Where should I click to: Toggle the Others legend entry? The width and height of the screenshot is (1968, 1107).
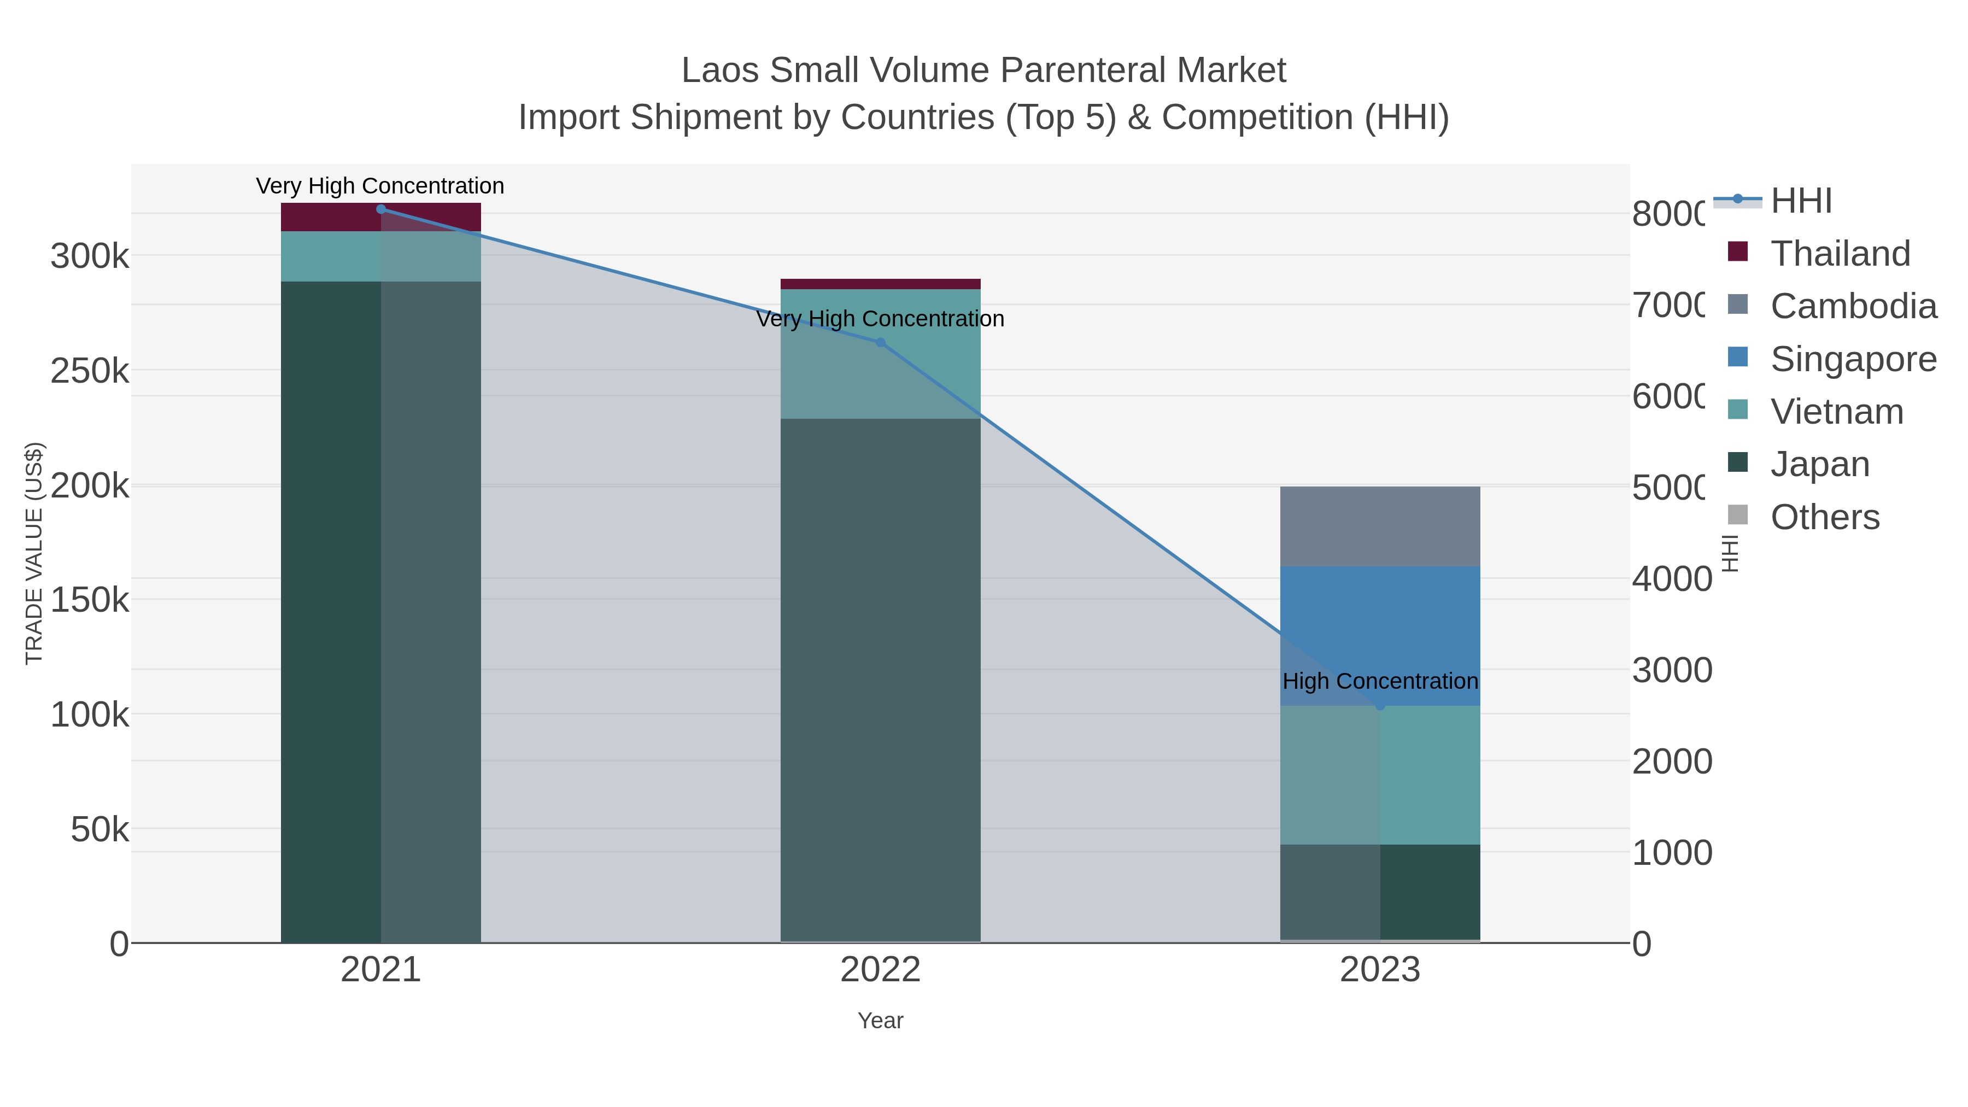pos(1803,517)
